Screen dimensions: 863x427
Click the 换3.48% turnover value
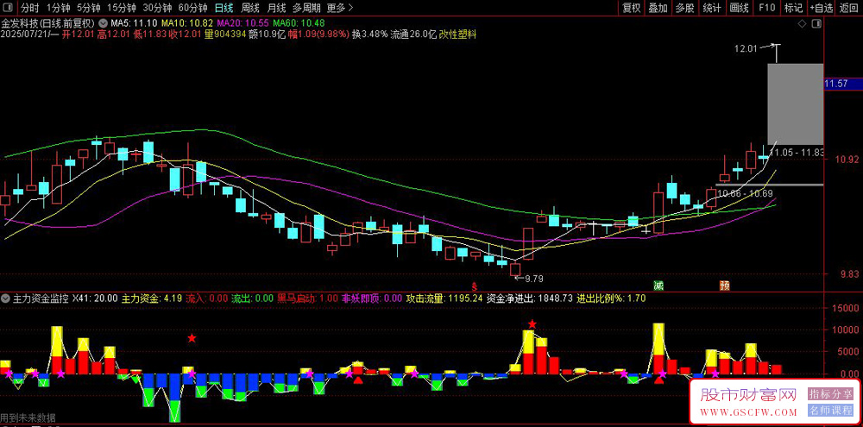click(x=370, y=35)
